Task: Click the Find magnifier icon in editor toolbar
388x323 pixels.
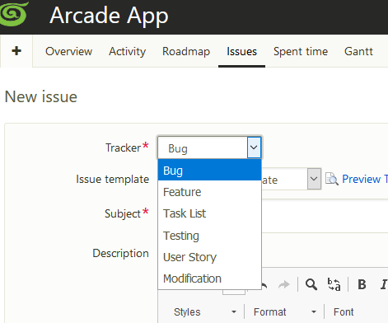Action: pos(311,284)
